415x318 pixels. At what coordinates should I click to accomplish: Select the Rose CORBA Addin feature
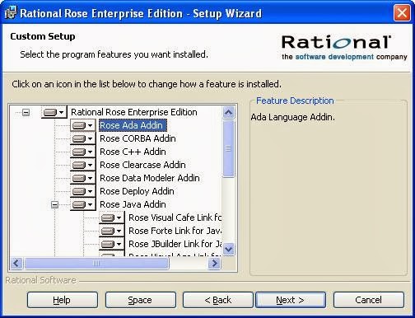pos(138,138)
